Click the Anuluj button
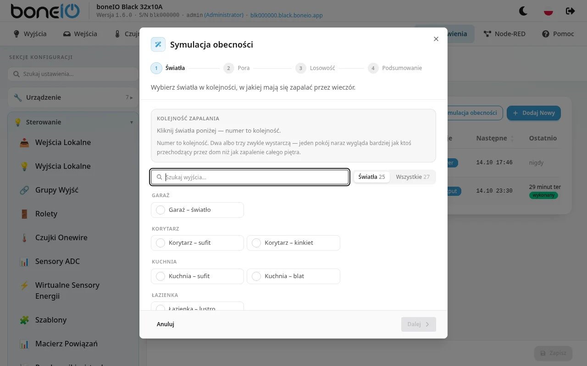 [166, 324]
